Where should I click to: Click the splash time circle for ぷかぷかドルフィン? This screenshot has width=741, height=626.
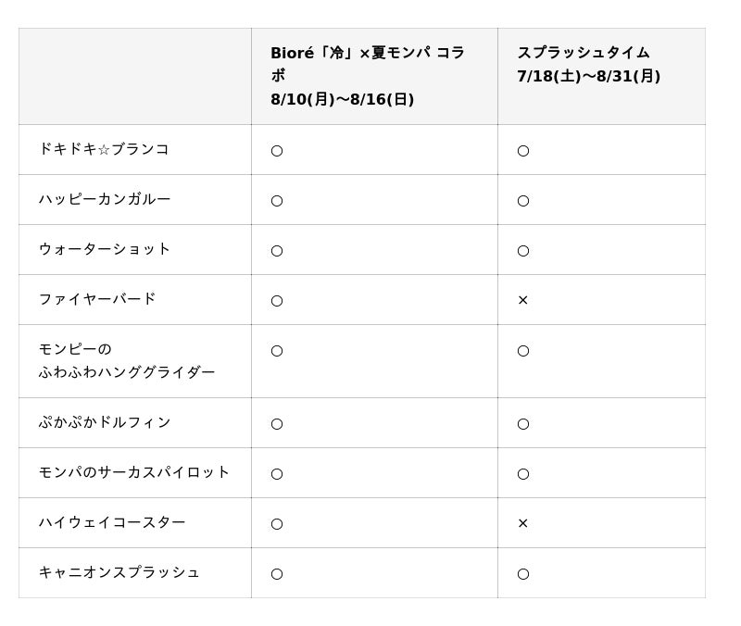(x=523, y=424)
